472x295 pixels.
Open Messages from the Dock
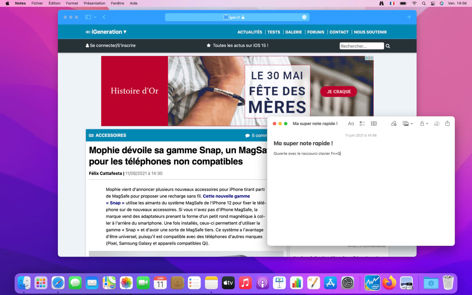click(x=75, y=283)
